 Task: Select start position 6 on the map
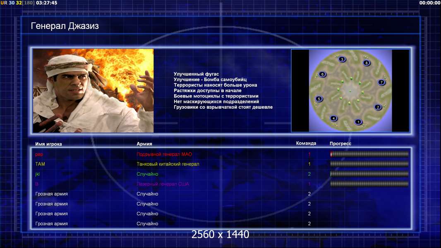pos(322,74)
